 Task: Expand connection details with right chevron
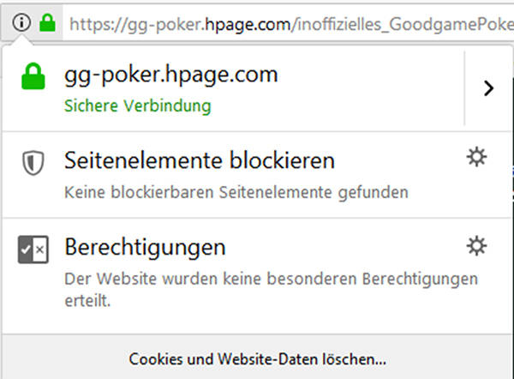(x=488, y=88)
